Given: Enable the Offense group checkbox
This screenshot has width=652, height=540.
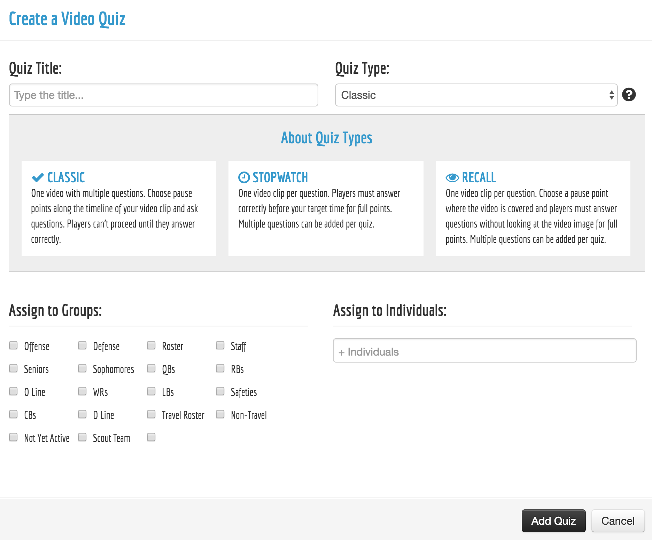Looking at the screenshot, I should 13,345.
